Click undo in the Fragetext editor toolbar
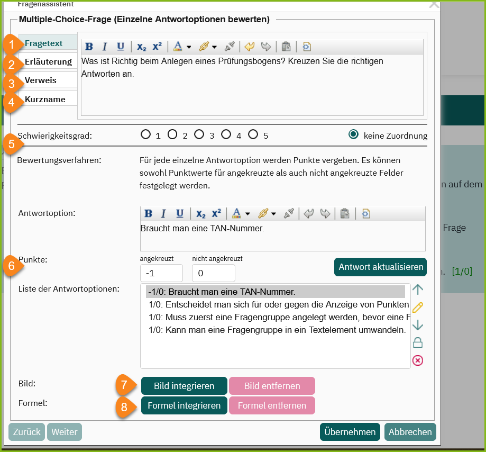The width and height of the screenshot is (486, 452). point(249,47)
